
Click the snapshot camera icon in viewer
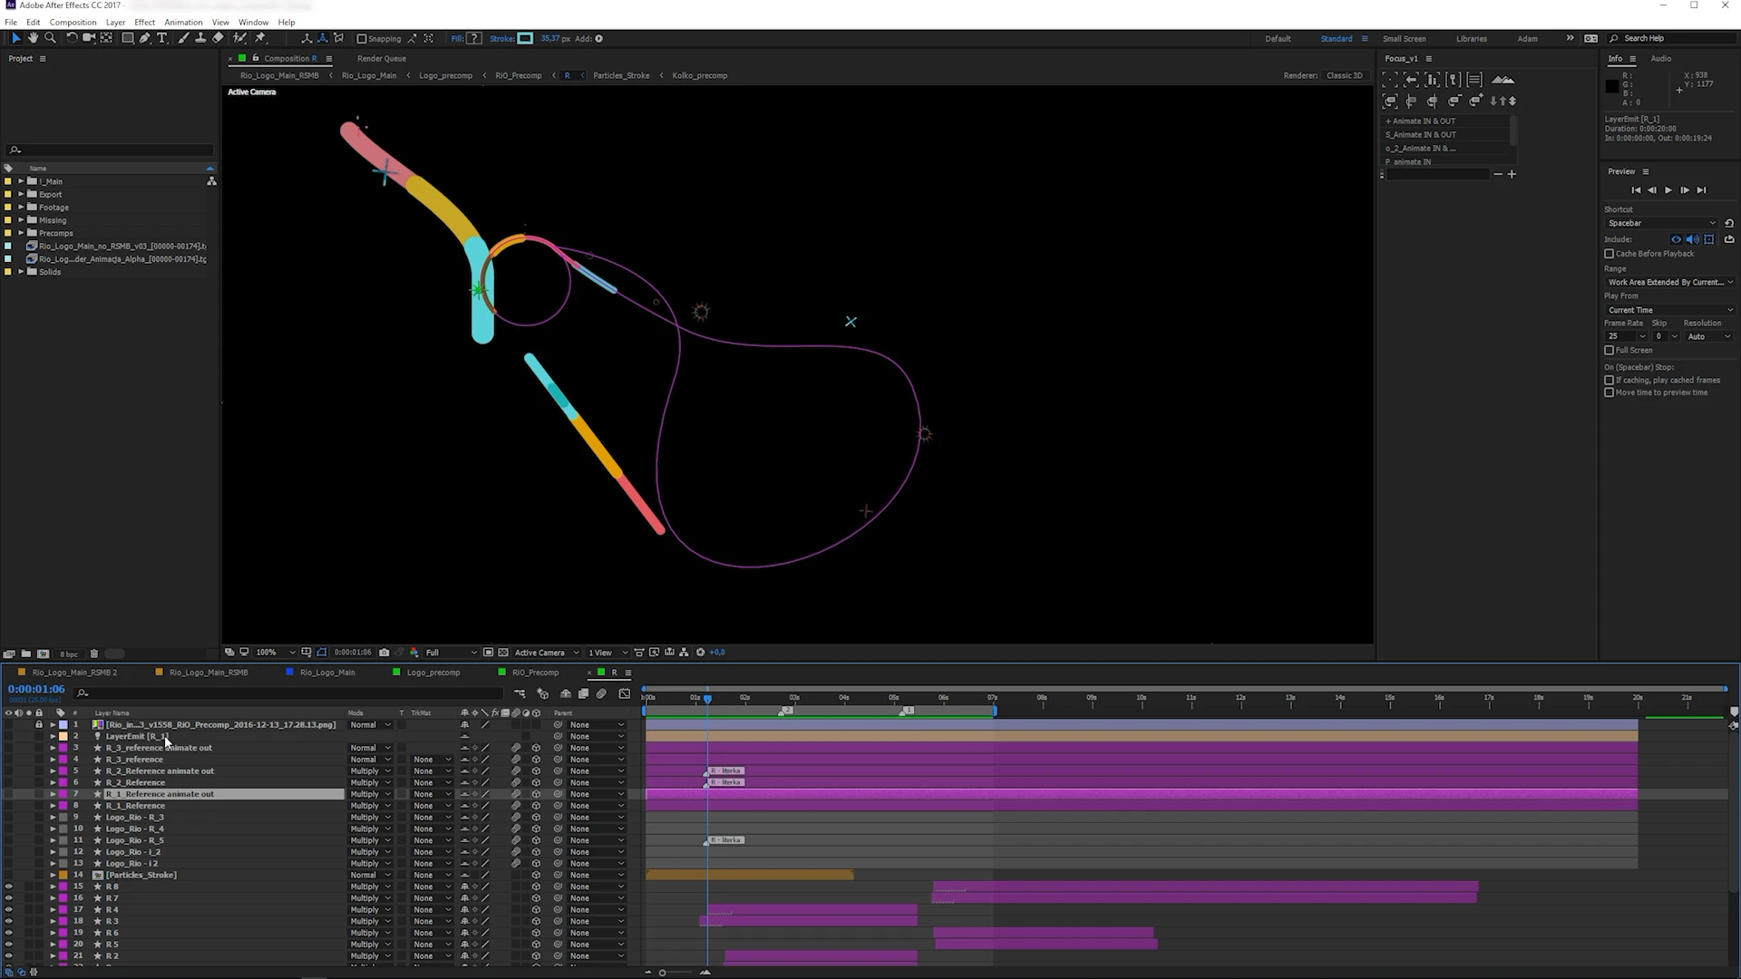click(384, 653)
